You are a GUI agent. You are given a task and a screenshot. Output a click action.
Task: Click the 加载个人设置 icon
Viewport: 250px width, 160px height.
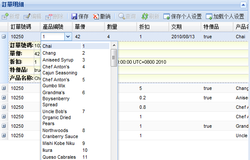coord(209,16)
